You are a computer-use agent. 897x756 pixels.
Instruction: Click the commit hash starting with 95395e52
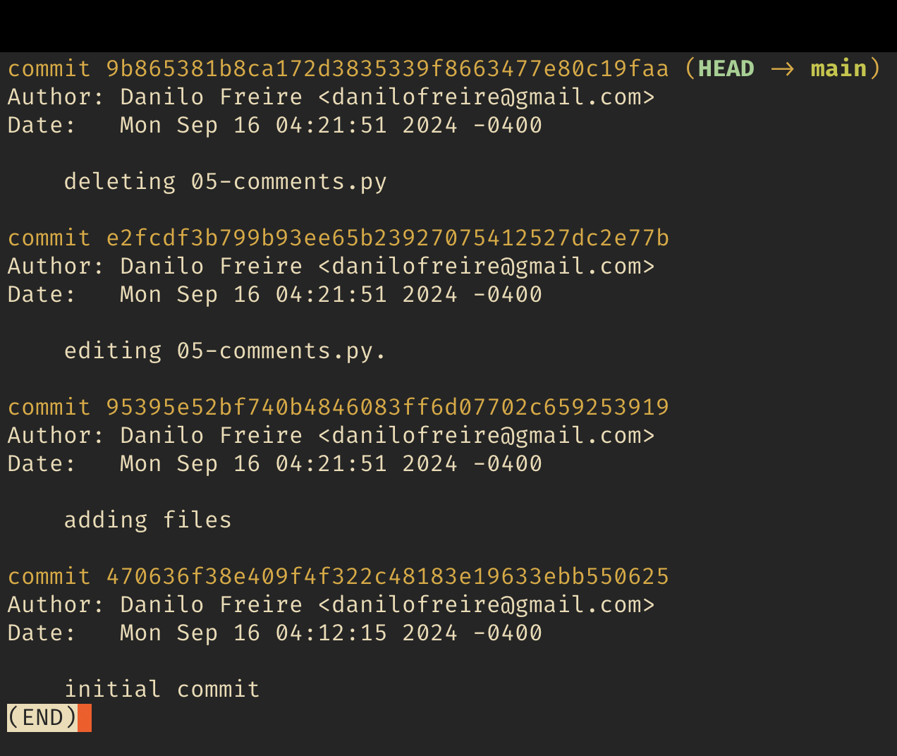pos(387,407)
